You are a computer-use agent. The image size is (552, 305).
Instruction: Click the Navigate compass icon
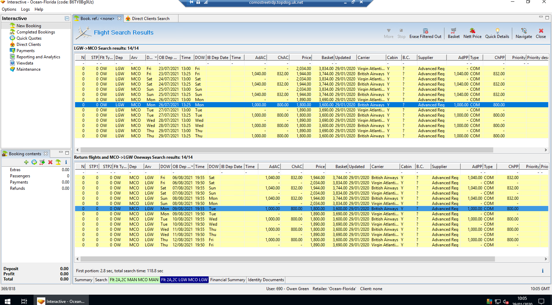click(x=524, y=33)
